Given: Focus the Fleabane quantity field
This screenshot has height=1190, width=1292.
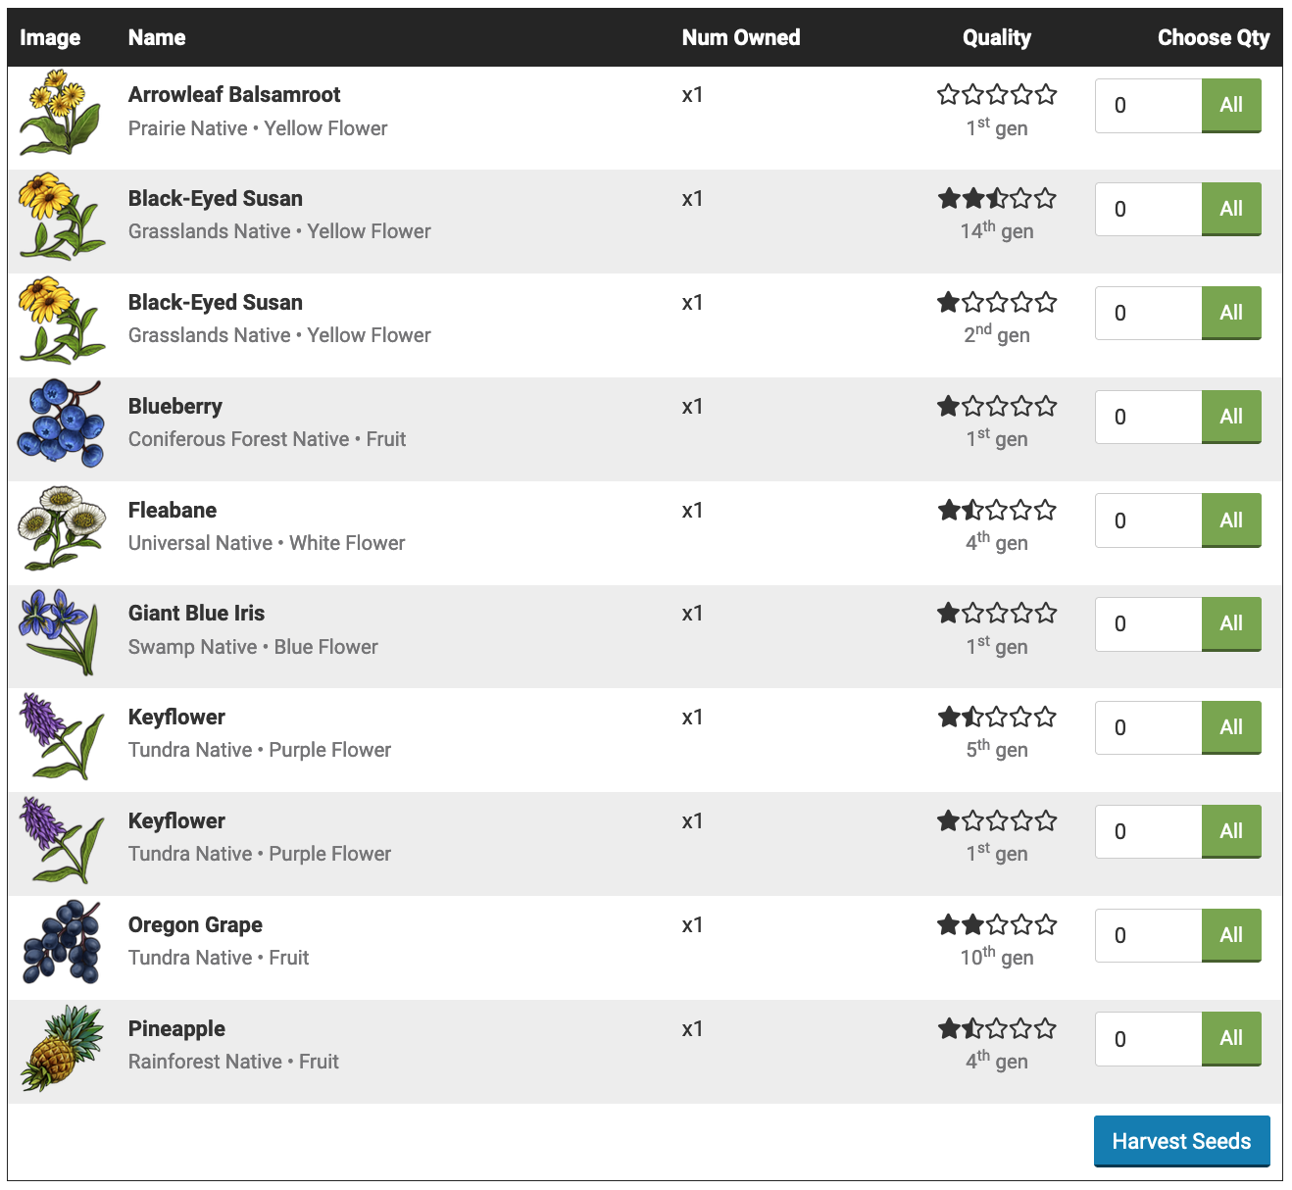Looking at the screenshot, I should point(1148,521).
